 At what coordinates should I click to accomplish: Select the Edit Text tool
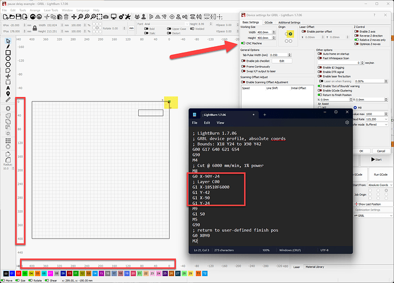coord(8,88)
